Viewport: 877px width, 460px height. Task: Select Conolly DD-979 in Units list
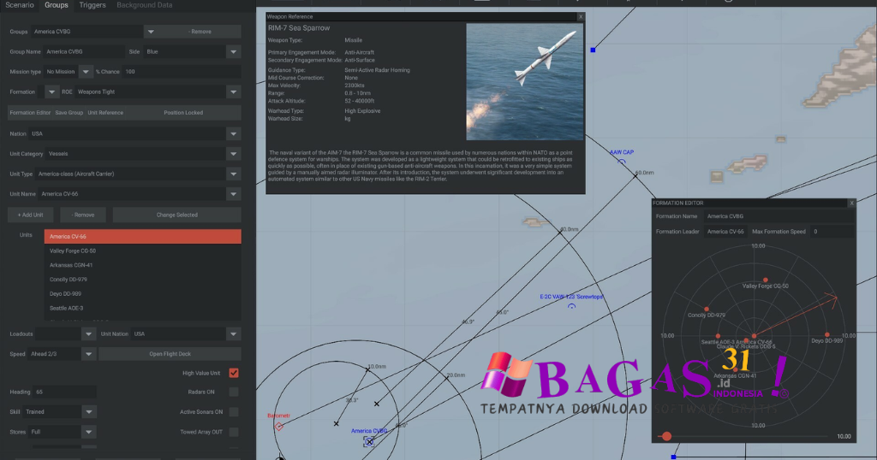coord(143,280)
